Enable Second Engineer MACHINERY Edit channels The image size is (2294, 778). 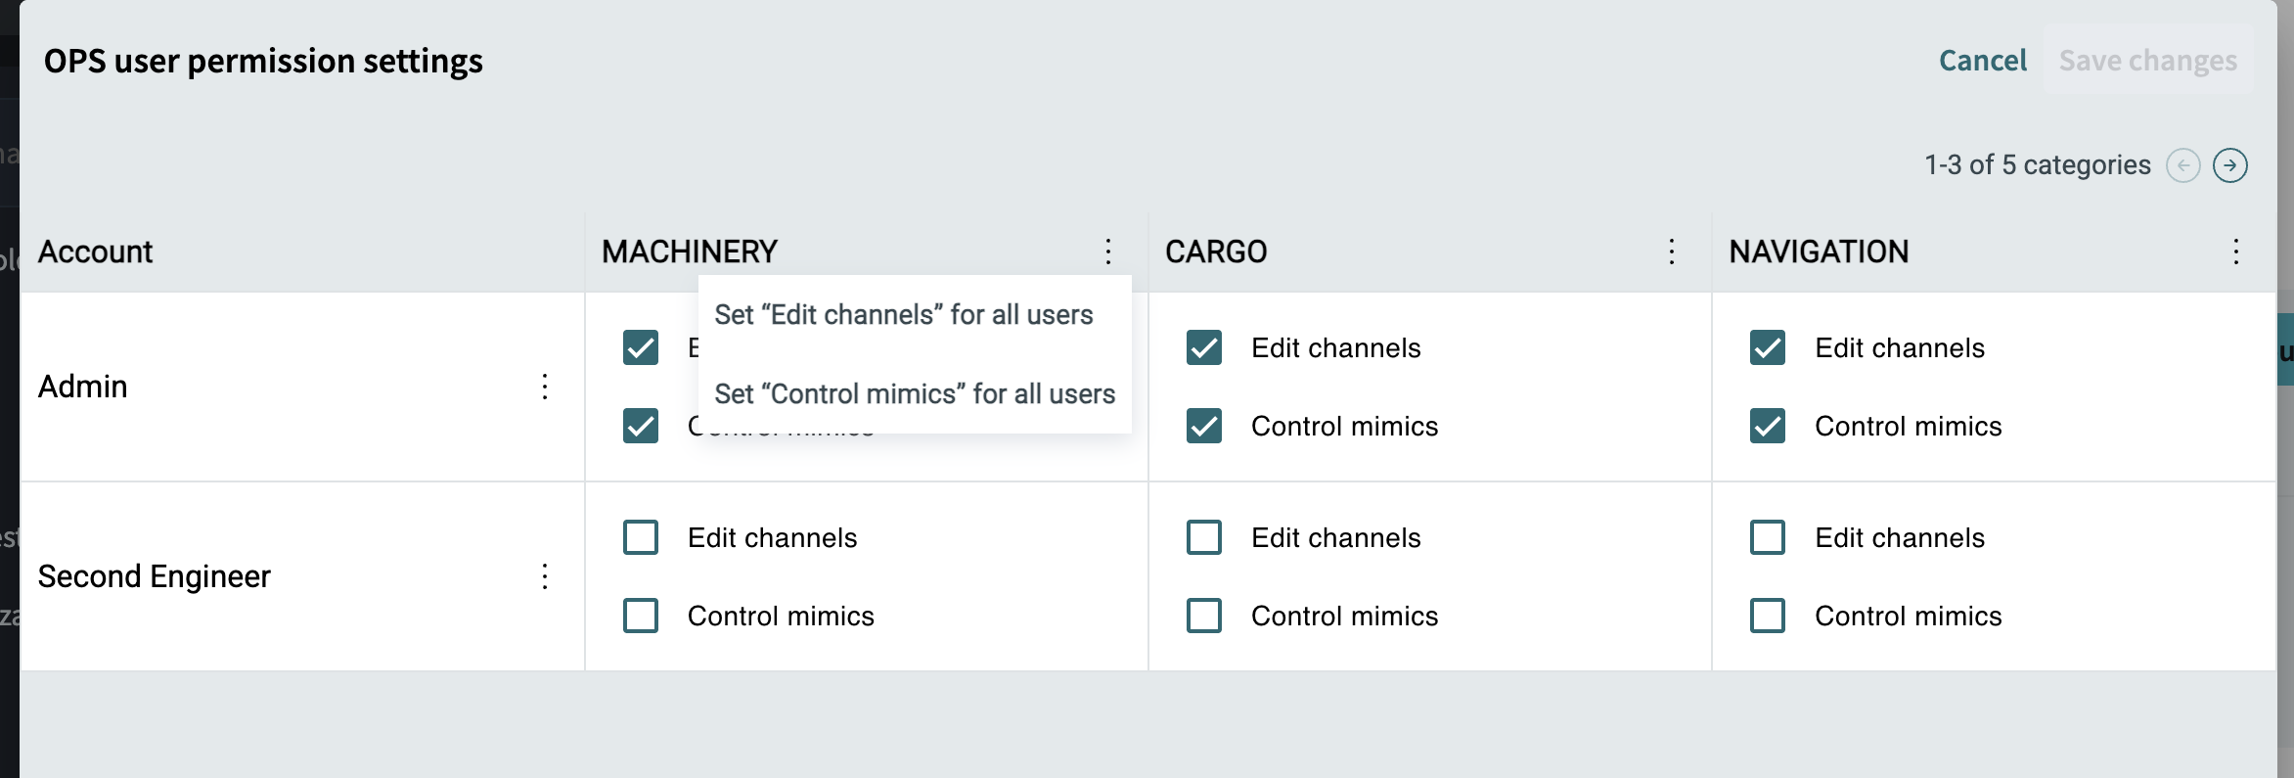[641, 537]
